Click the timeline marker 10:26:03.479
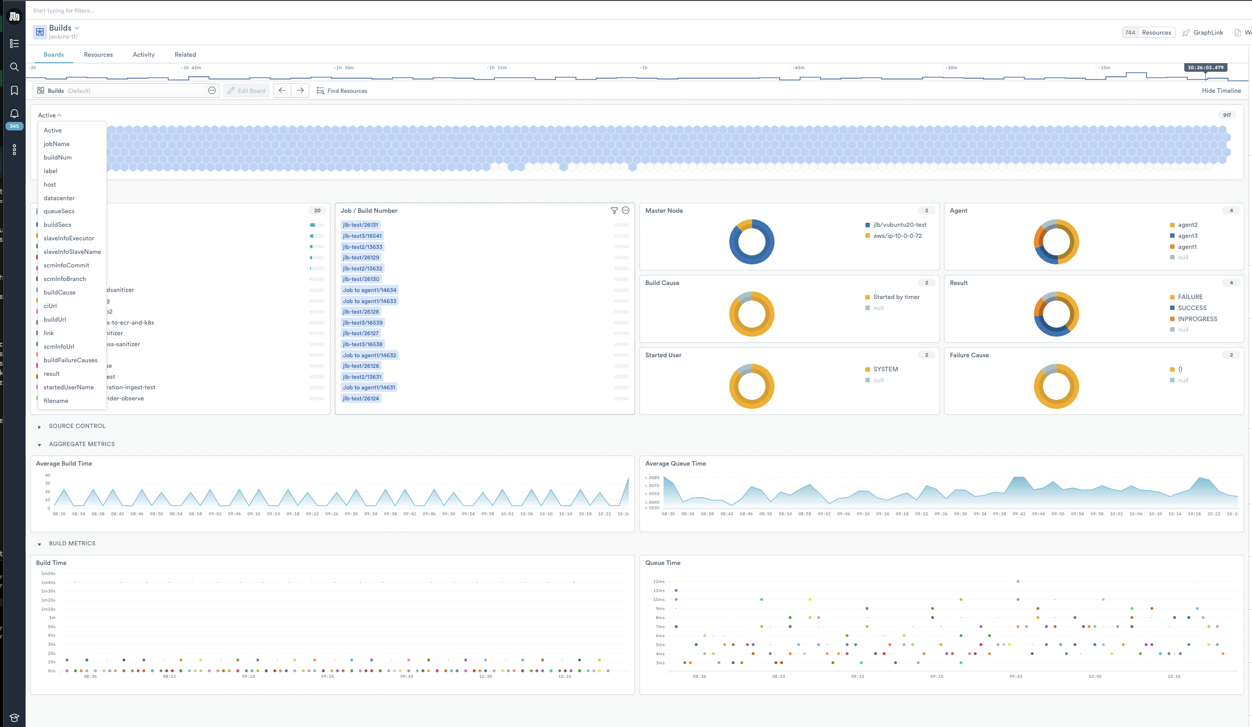The image size is (1252, 727). tap(1205, 68)
